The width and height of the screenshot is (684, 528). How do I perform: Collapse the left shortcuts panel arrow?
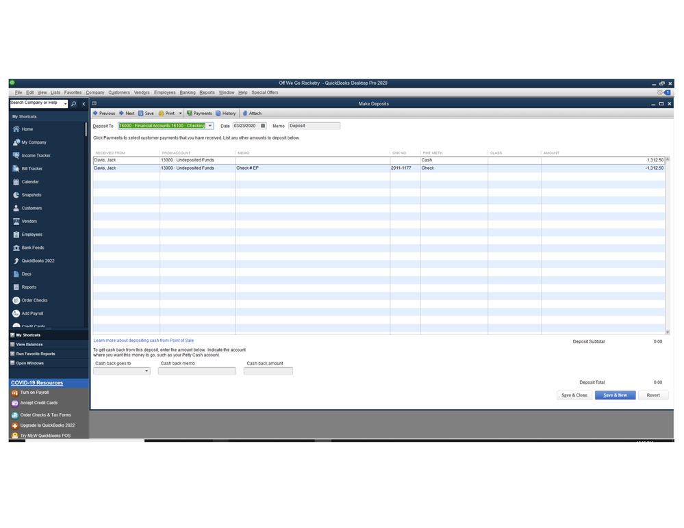pos(84,104)
